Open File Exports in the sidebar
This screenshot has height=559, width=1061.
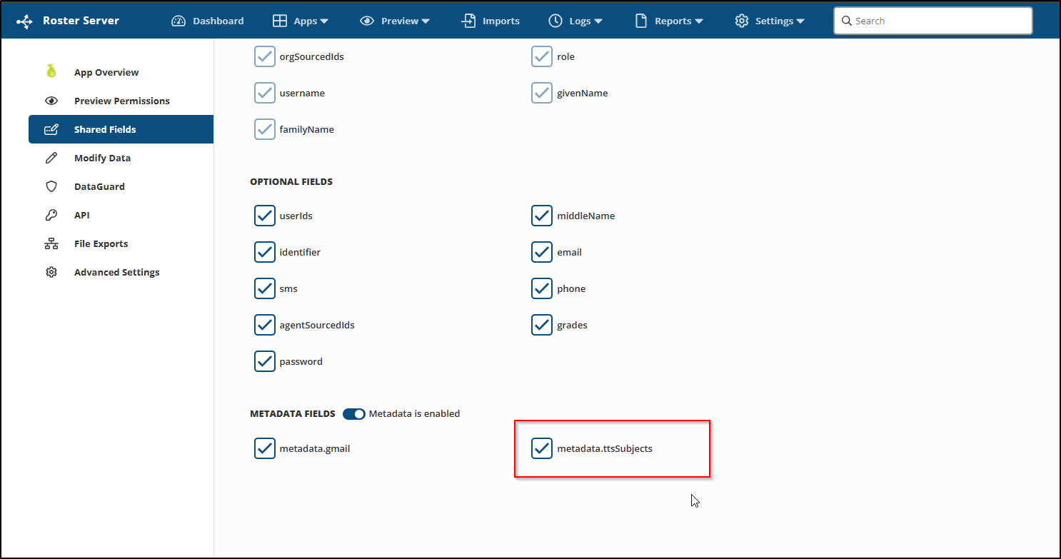click(x=121, y=243)
